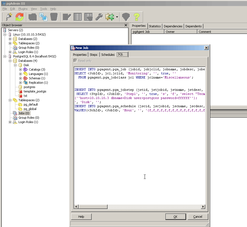Expand the Login Roles (1) under PostgreSQL 8.4
This screenshot has height=227, width=247.
(x=10, y=122)
